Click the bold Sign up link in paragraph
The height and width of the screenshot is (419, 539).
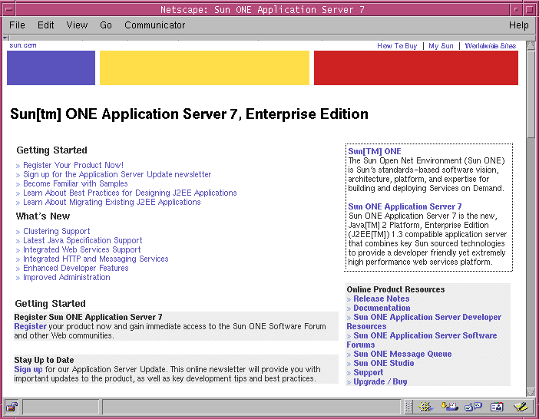28,370
